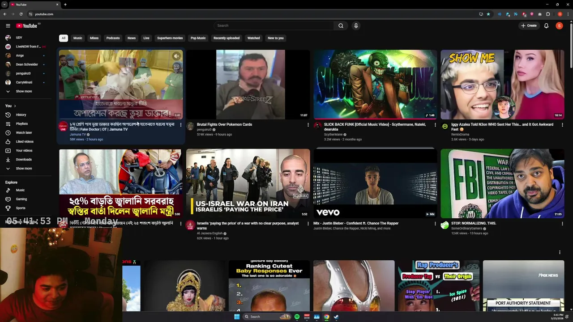Open Watch later in sidebar
573x322 pixels.
click(24, 133)
